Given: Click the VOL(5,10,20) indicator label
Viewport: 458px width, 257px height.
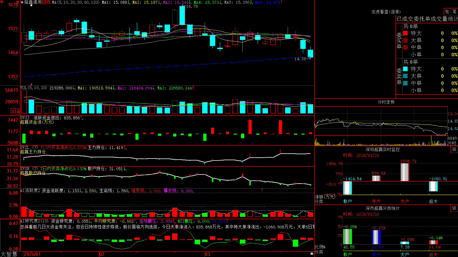Looking at the screenshot, I should tap(33, 88).
